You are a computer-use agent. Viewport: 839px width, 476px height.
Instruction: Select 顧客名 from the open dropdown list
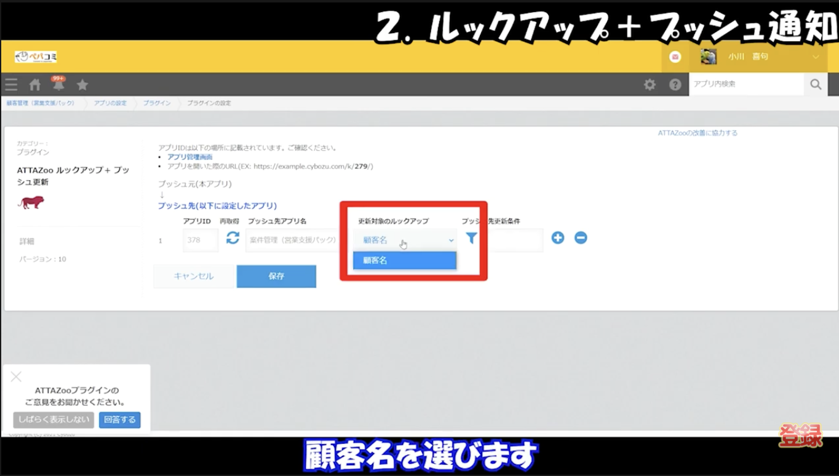coord(404,260)
